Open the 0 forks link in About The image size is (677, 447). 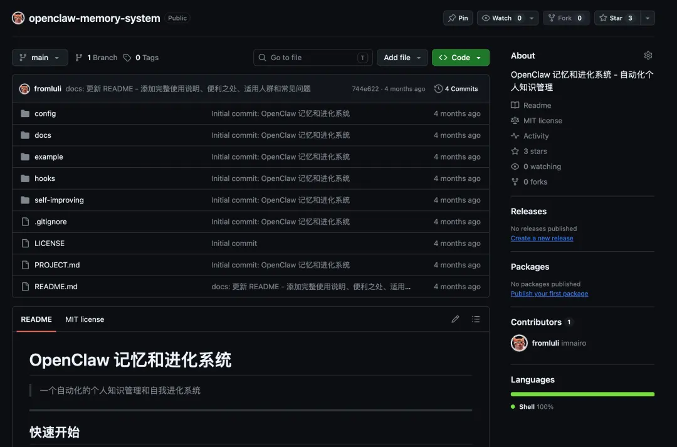coord(535,182)
